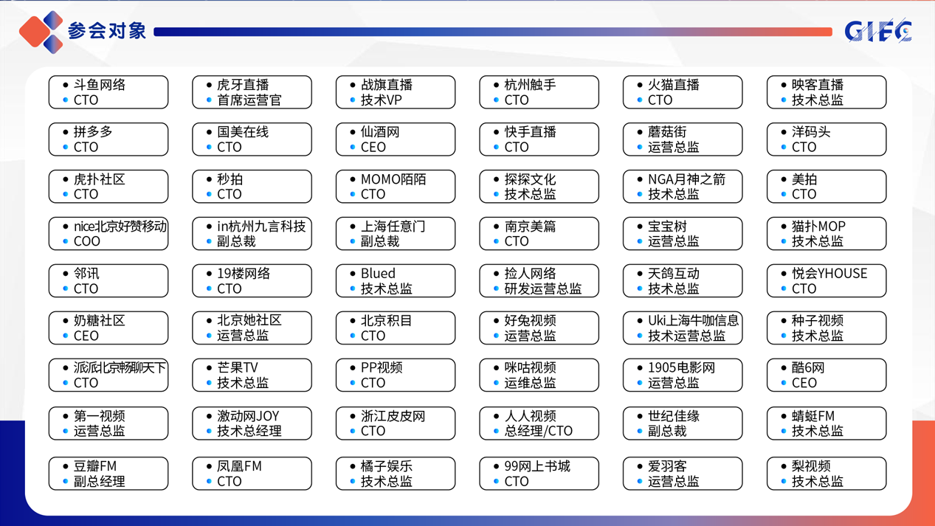Select the 仙酒网 CEO card
The width and height of the screenshot is (935, 526).
tap(396, 139)
